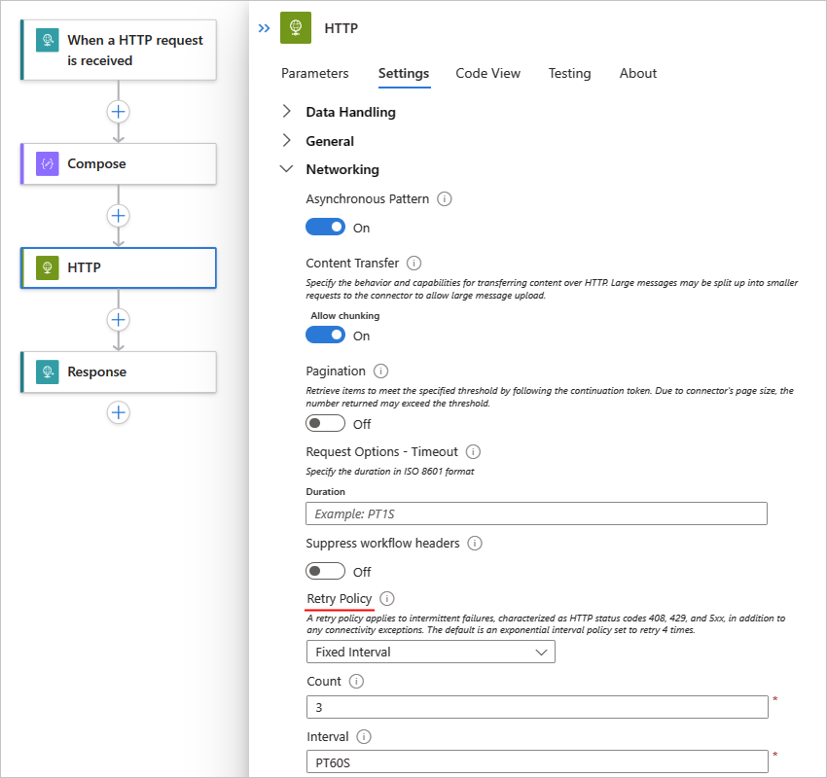Open the Fixed Interval retry policy dropdown
The width and height of the screenshot is (827, 778).
430,652
